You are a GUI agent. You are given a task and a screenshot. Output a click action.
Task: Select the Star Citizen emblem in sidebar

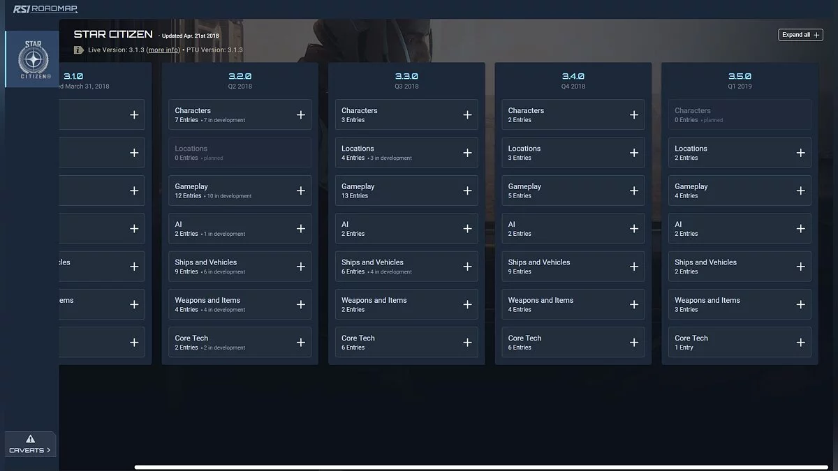pos(33,60)
